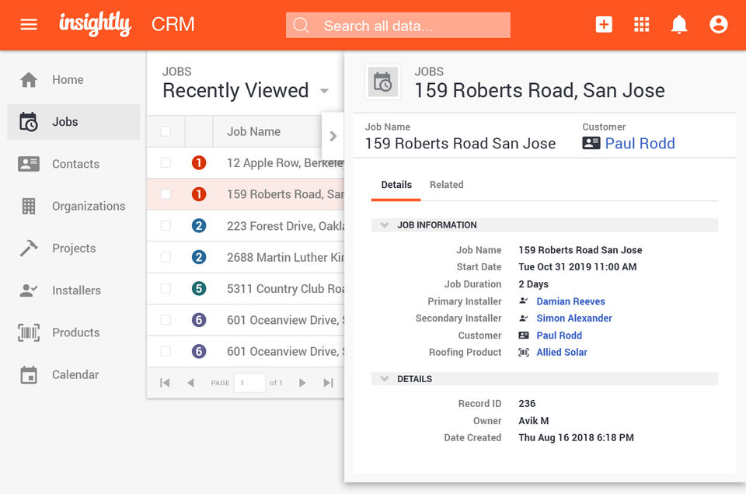Viewport: 746px width, 494px height.
Task: Check the box for 12 Apple Row
Action: tap(166, 162)
